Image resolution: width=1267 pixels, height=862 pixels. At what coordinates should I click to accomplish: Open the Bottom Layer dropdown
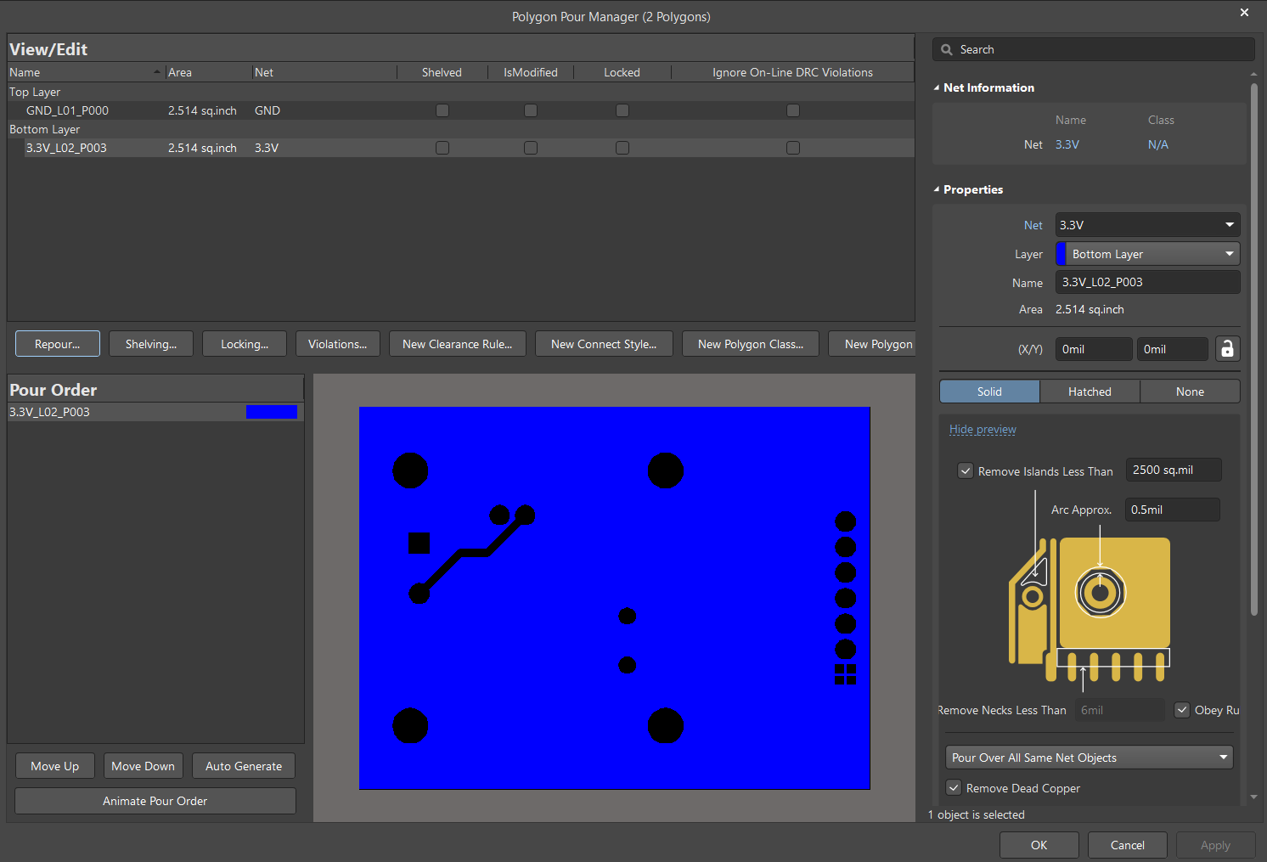1147,254
